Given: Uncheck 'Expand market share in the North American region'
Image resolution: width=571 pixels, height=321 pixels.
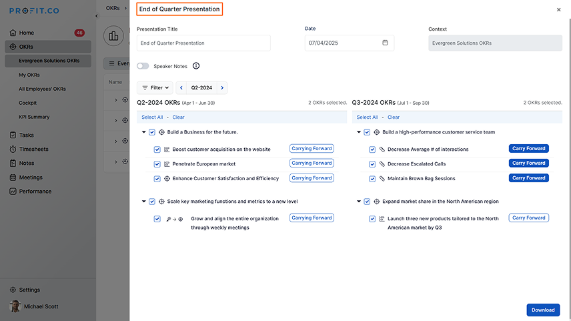Looking at the screenshot, I should [367, 202].
